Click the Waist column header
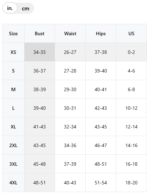The height and width of the screenshot is (193, 147). (x=70, y=33)
